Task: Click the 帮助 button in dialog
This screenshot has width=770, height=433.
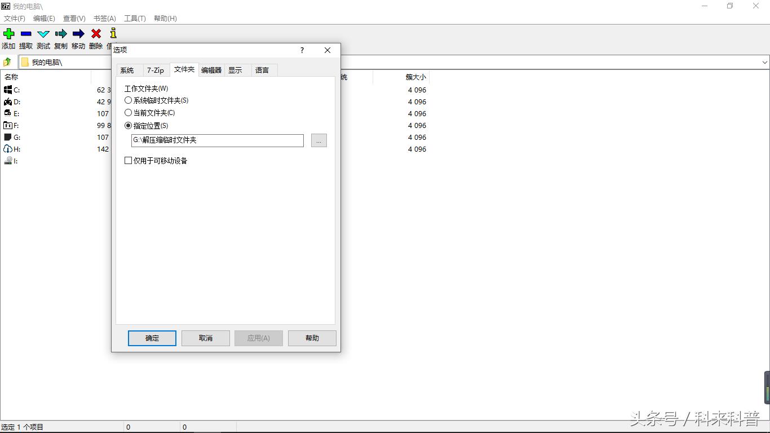Action: point(312,338)
